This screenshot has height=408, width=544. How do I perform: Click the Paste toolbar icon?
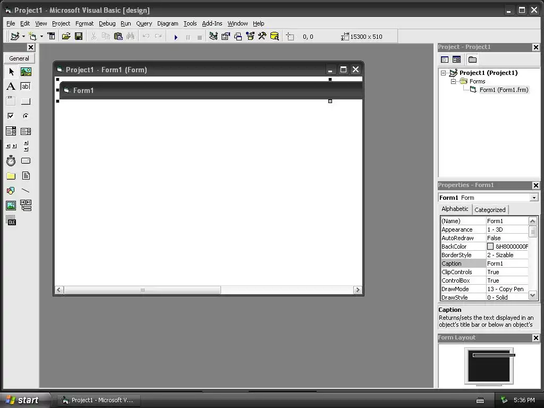click(118, 37)
